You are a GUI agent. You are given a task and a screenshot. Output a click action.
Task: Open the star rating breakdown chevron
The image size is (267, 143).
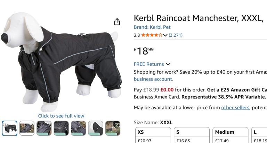pyautogui.click(x=165, y=35)
